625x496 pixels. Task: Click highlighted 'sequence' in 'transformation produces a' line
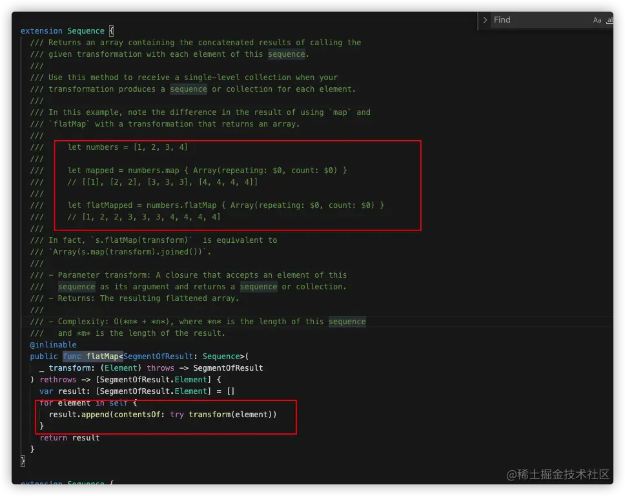[189, 89]
